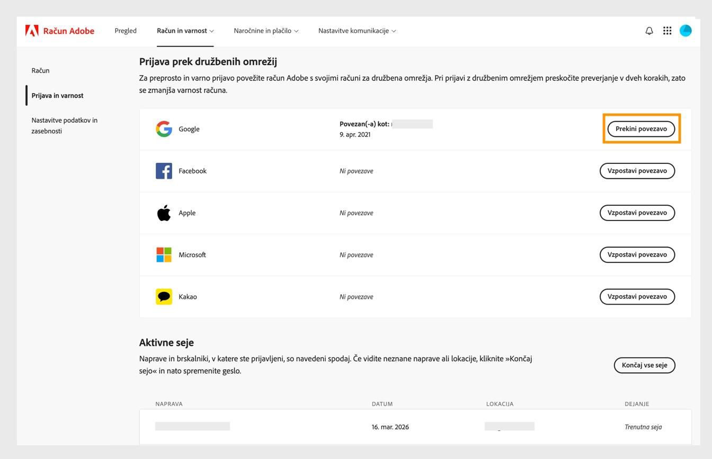
Task: Open the Adobe apps grid launcher
Action: coord(667,31)
